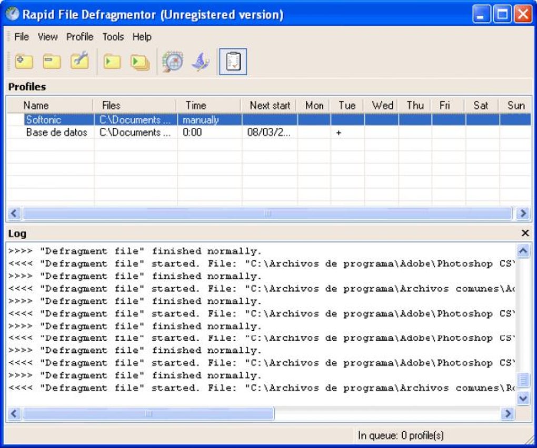Open the cluster map analyzer icon
537x448 pixels.
pyautogui.click(x=171, y=60)
